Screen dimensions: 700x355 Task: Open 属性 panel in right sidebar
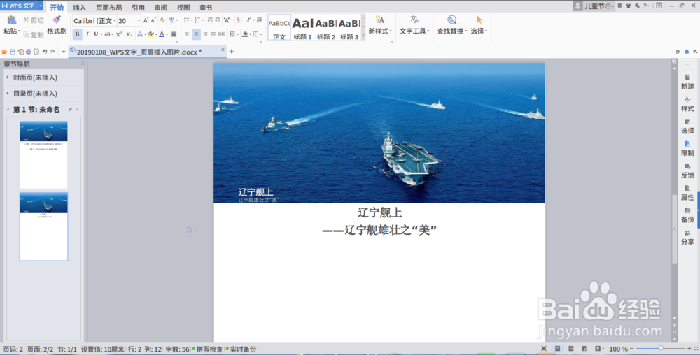click(x=687, y=193)
